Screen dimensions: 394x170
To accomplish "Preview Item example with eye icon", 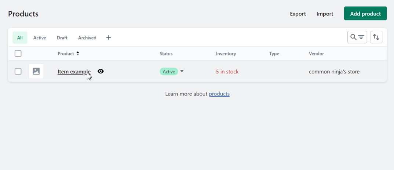I will [x=101, y=71].
